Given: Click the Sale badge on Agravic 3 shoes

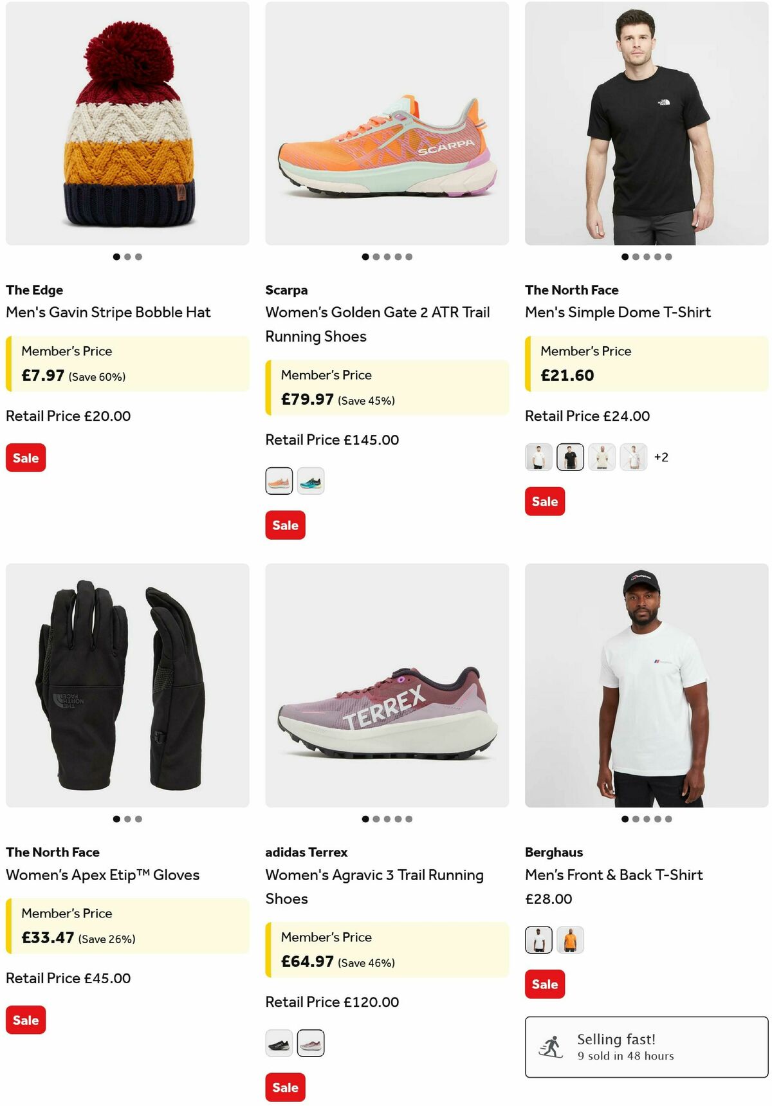Looking at the screenshot, I should point(285,1087).
